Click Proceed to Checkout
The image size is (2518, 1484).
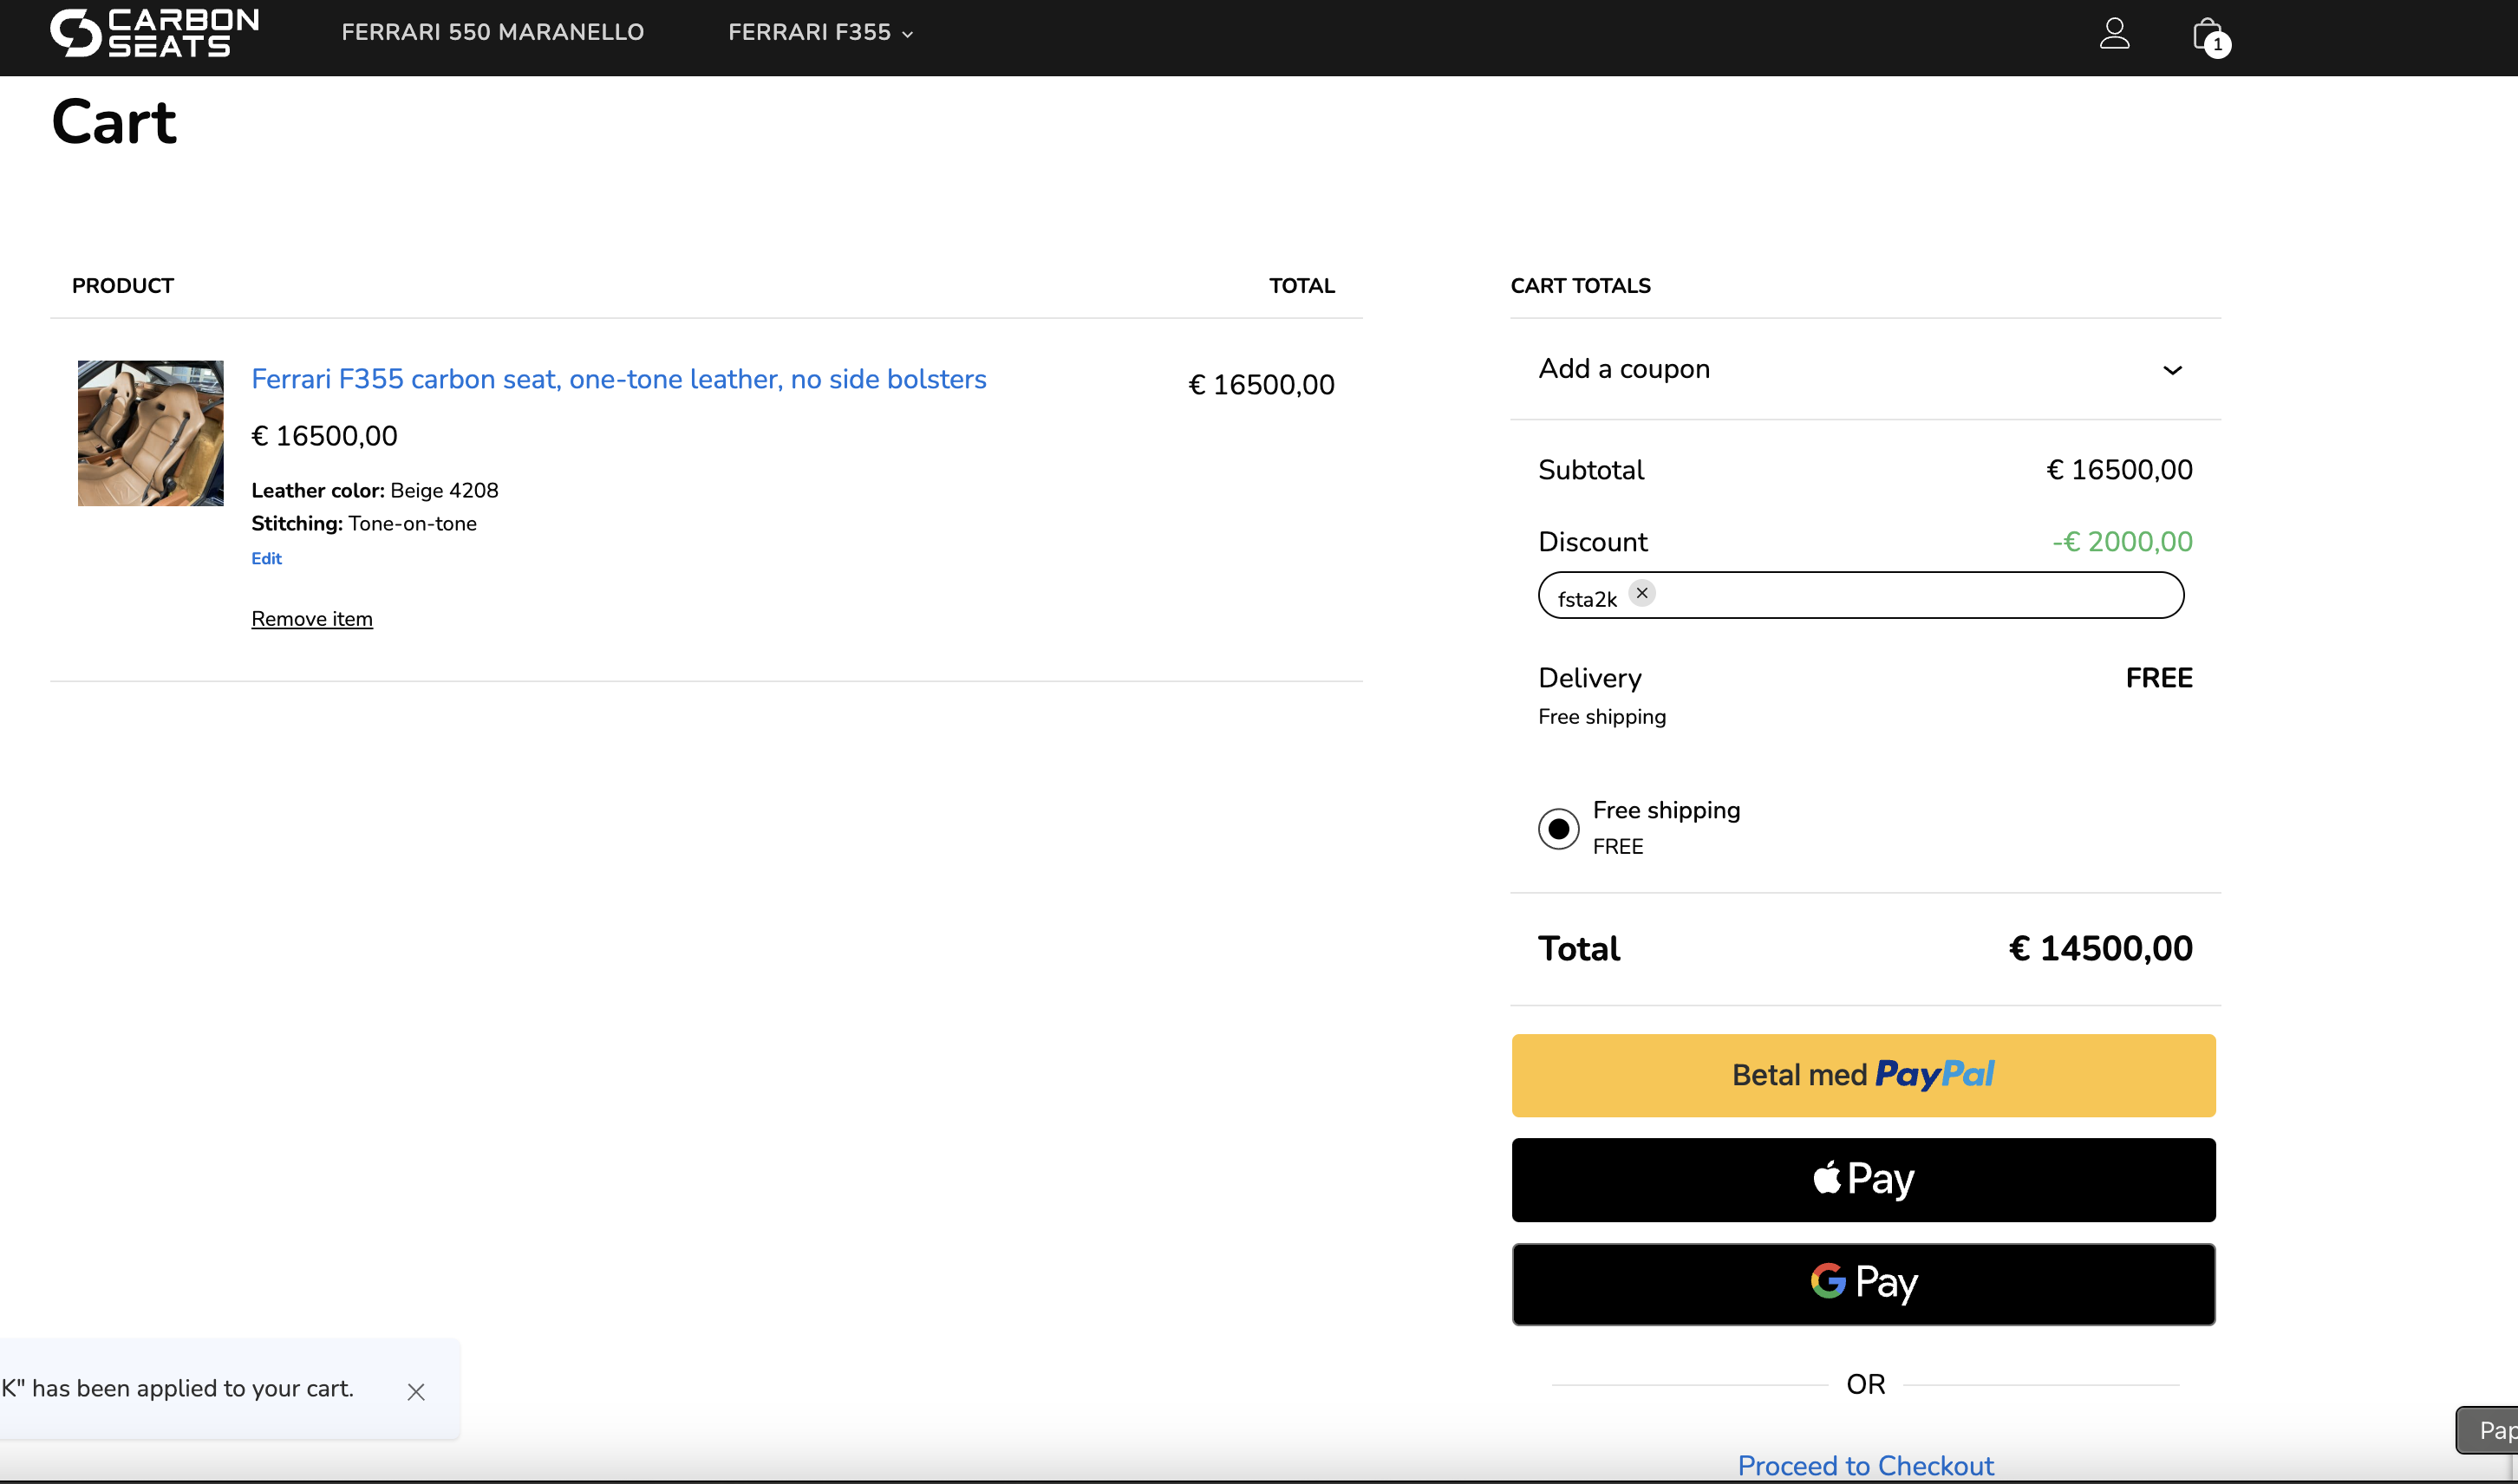[1865, 1465]
